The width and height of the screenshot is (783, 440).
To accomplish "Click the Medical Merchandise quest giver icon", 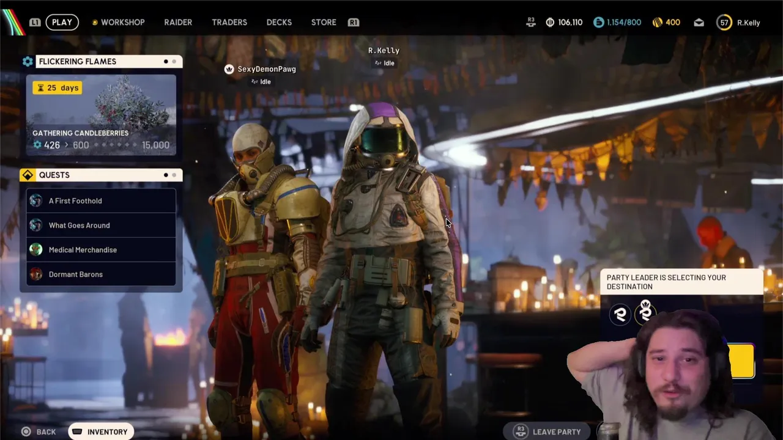I will click(36, 249).
